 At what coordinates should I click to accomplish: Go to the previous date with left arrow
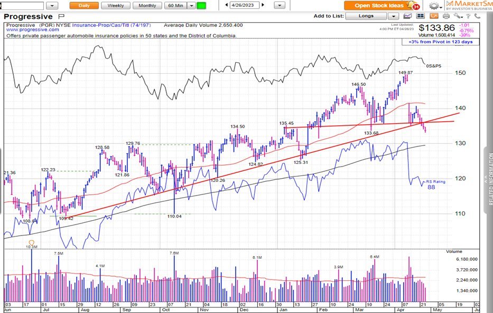click(227, 5)
